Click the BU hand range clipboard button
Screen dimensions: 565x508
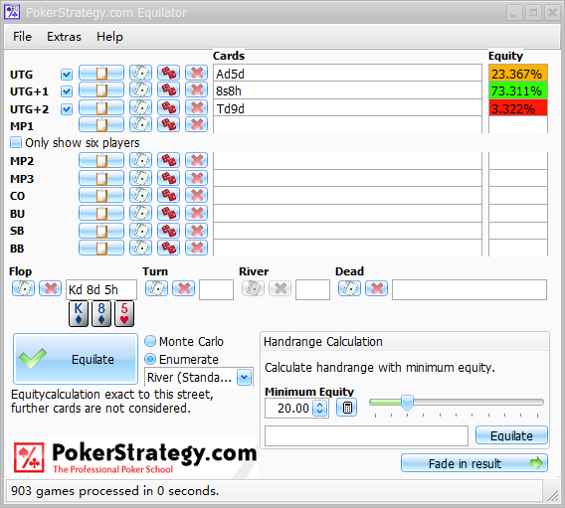[101, 213]
